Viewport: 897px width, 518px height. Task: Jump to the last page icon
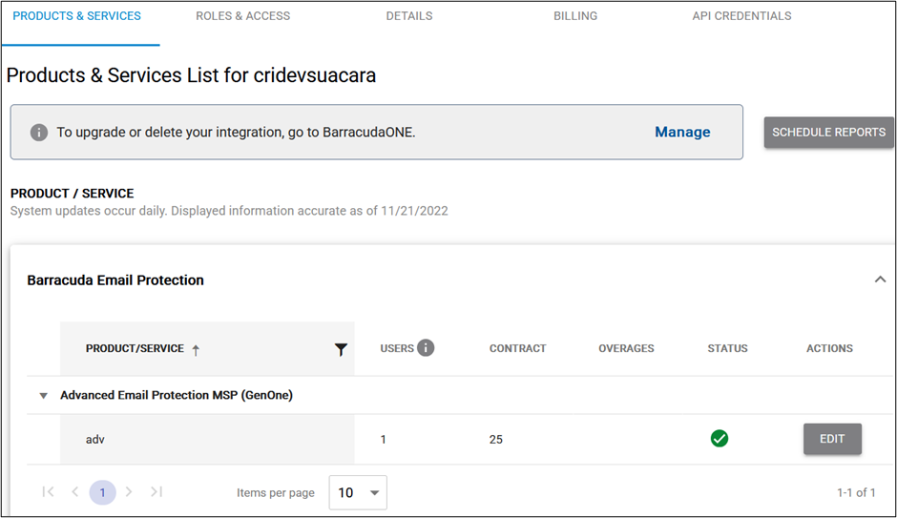[x=156, y=492]
